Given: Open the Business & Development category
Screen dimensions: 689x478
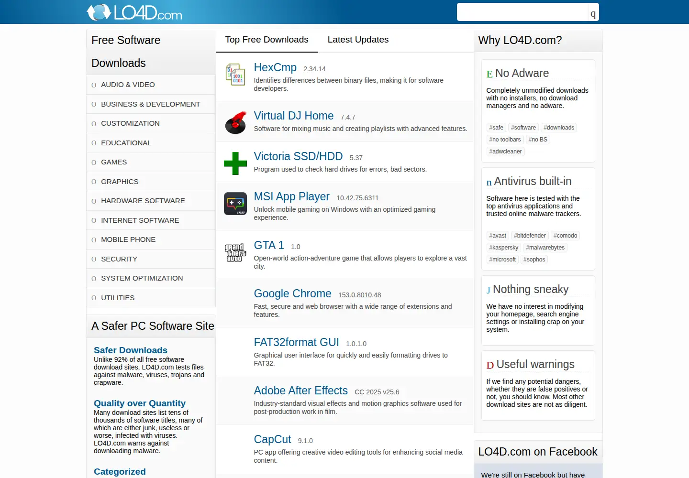Looking at the screenshot, I should click(150, 104).
